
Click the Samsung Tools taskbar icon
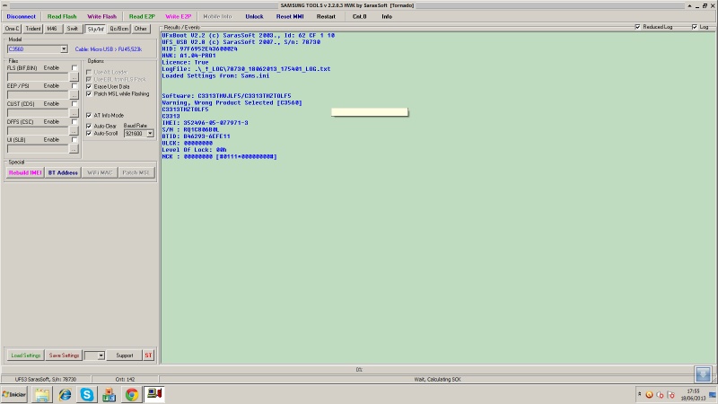154,394
